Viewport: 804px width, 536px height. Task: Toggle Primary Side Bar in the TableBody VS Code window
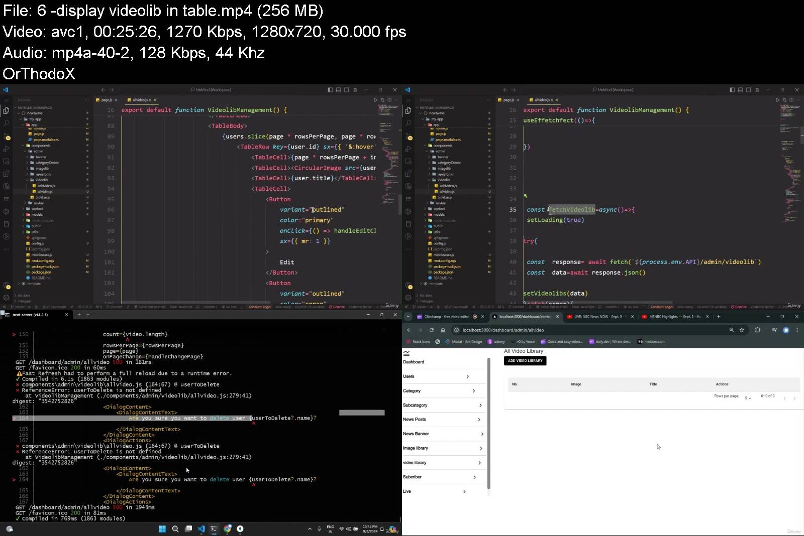330,90
